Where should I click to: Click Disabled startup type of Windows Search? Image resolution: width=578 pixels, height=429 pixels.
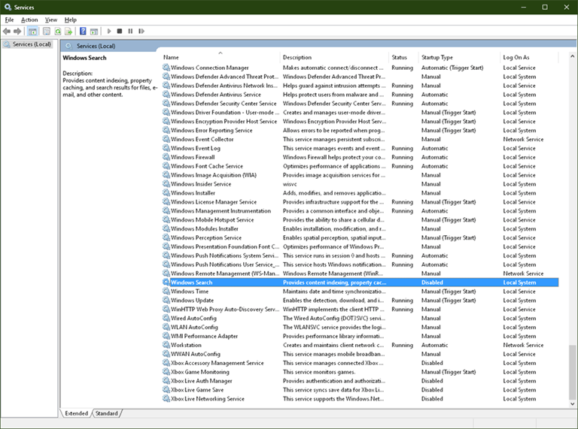(432, 282)
